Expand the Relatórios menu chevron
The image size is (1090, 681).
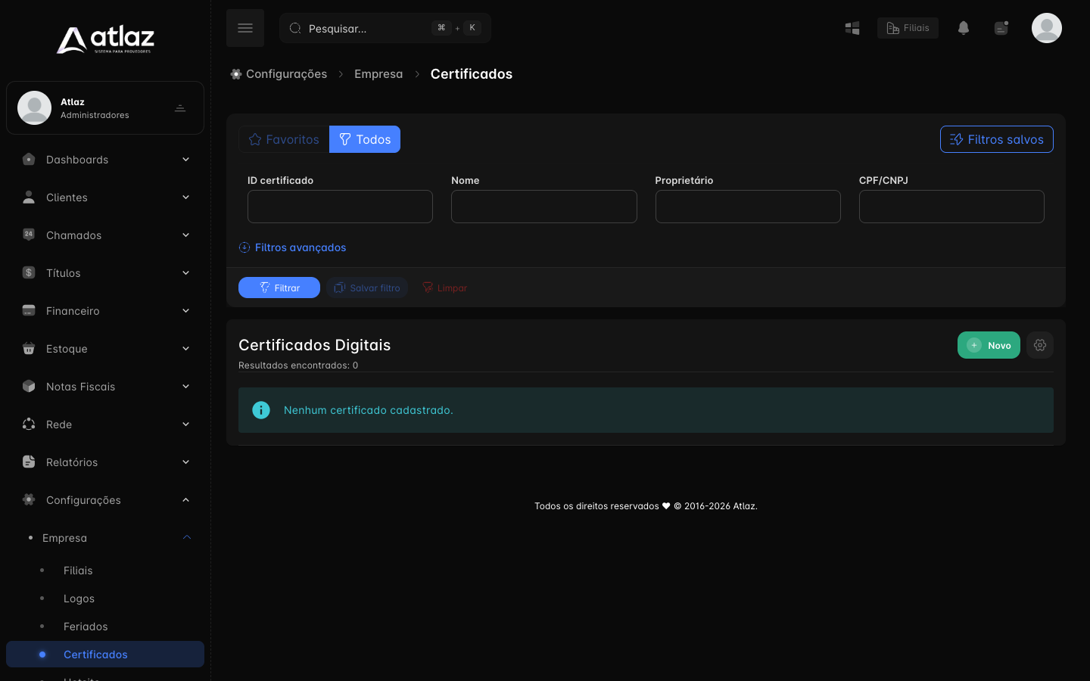pos(185,462)
